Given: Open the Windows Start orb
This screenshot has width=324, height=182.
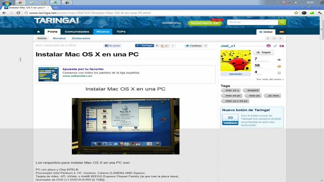Looking at the screenshot, I should [x=7, y=3].
